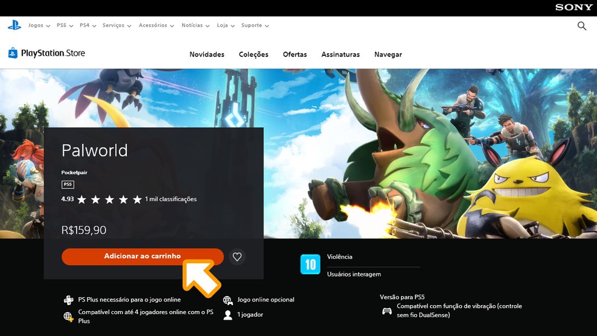Click Compatível com até 4 jogadores text
597x336 pixels.
(x=146, y=316)
